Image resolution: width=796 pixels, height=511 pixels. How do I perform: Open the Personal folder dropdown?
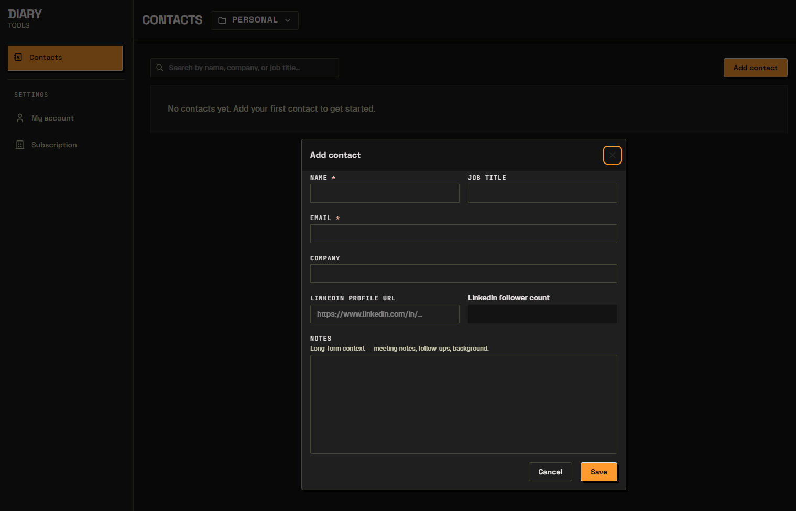[x=255, y=20]
